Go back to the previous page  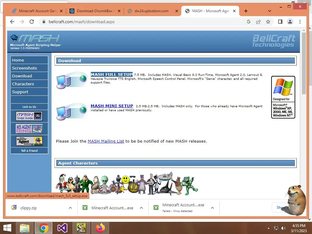pyautogui.click(x=12, y=22)
